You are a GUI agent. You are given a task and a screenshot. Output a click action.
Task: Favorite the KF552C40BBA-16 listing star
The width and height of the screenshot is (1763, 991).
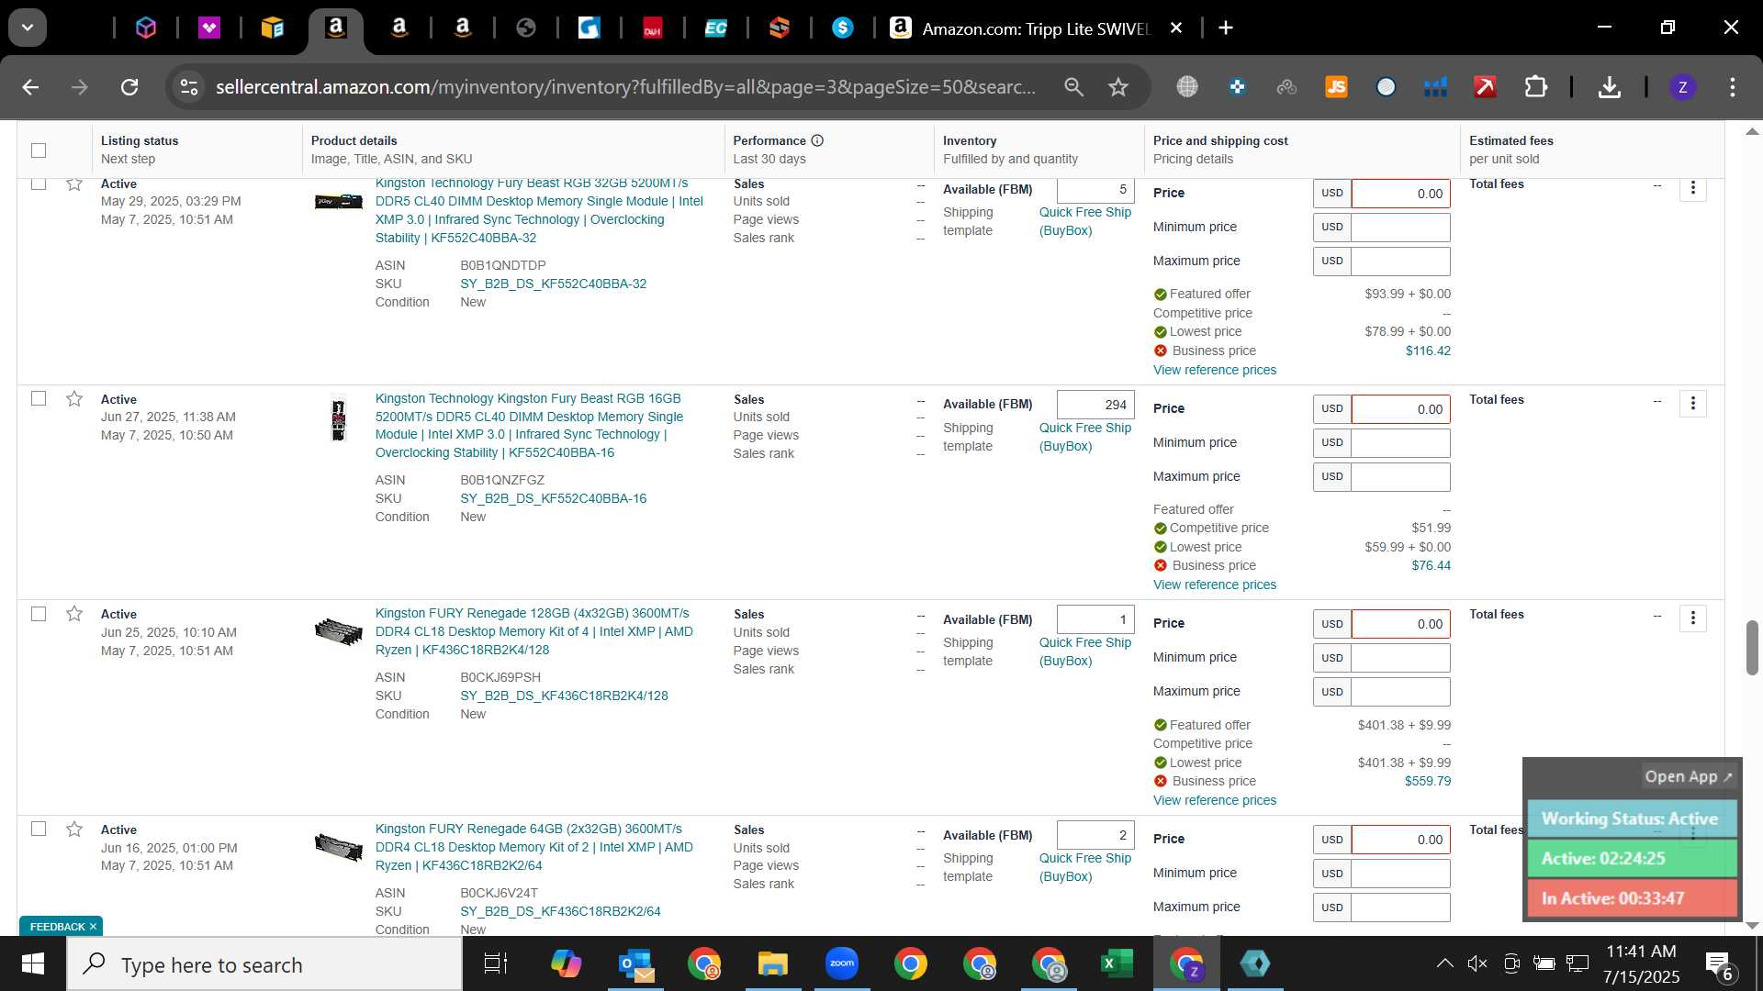pos(74,398)
